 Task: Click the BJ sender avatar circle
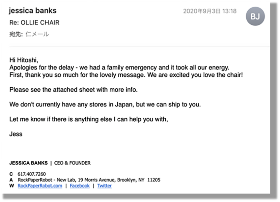pos(255,16)
